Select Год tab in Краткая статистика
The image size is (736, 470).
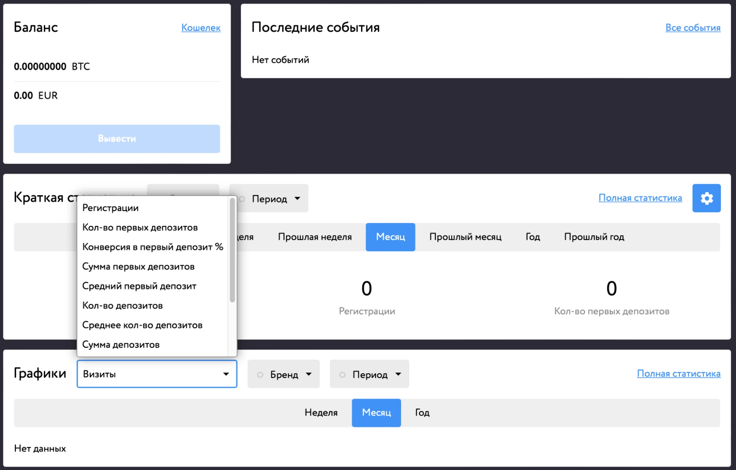[x=533, y=237]
